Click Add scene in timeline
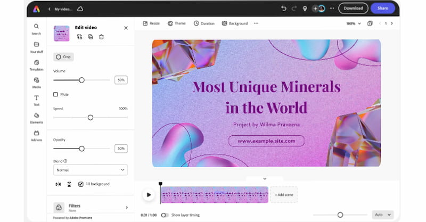The height and width of the screenshot is (222, 426). [284, 195]
